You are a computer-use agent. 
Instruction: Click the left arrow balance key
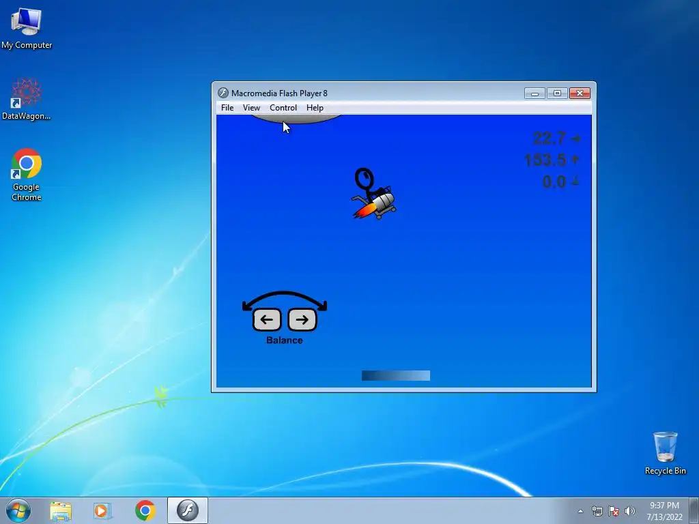tap(267, 319)
